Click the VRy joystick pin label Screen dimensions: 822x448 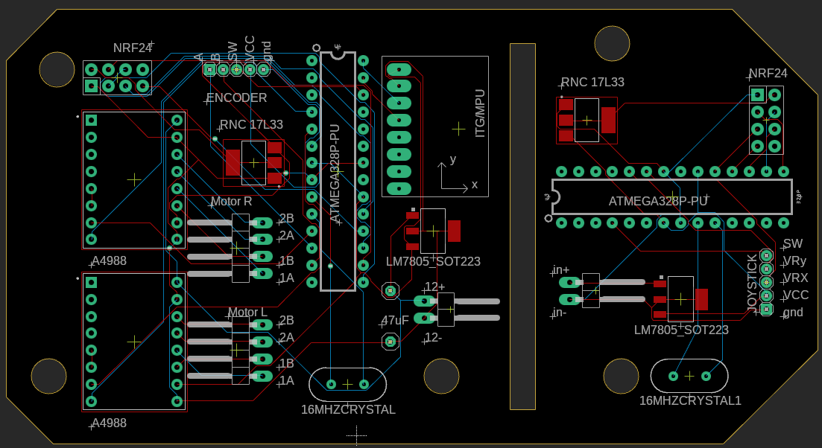pyautogui.click(x=794, y=261)
